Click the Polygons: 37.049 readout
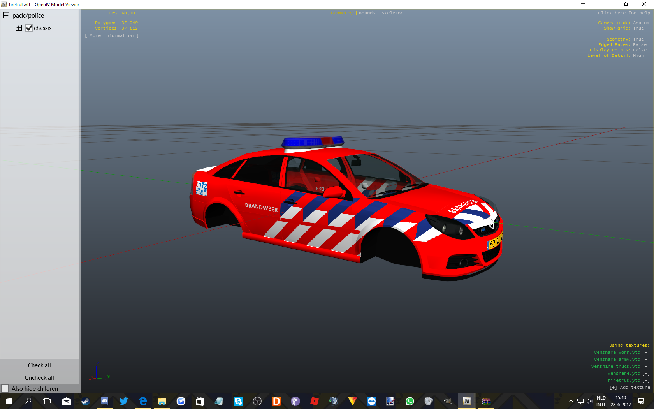 point(116,23)
